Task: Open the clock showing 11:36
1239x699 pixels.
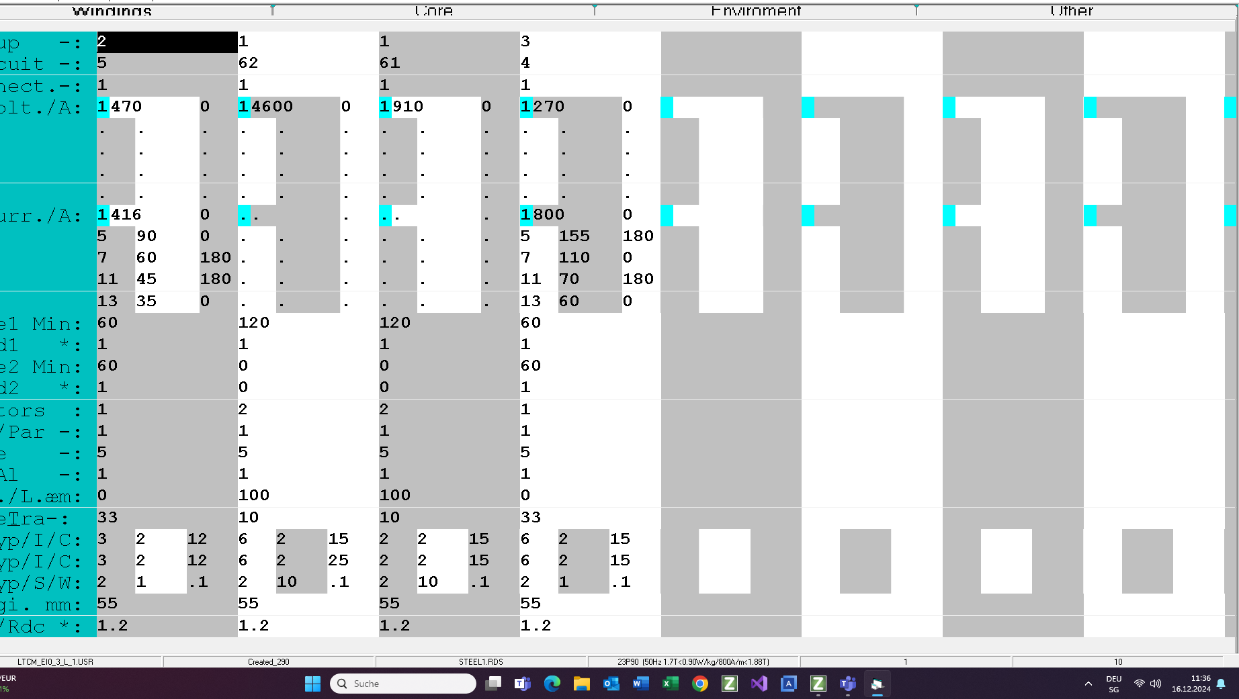Action: tap(1191, 684)
